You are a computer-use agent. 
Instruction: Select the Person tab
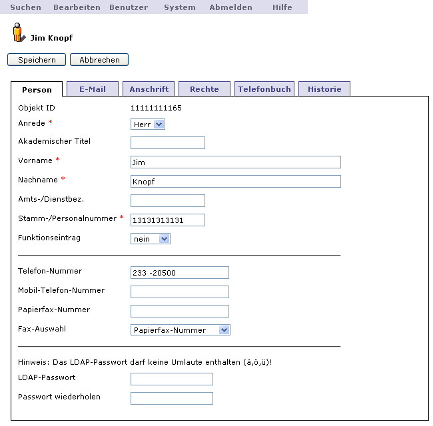pos(37,89)
